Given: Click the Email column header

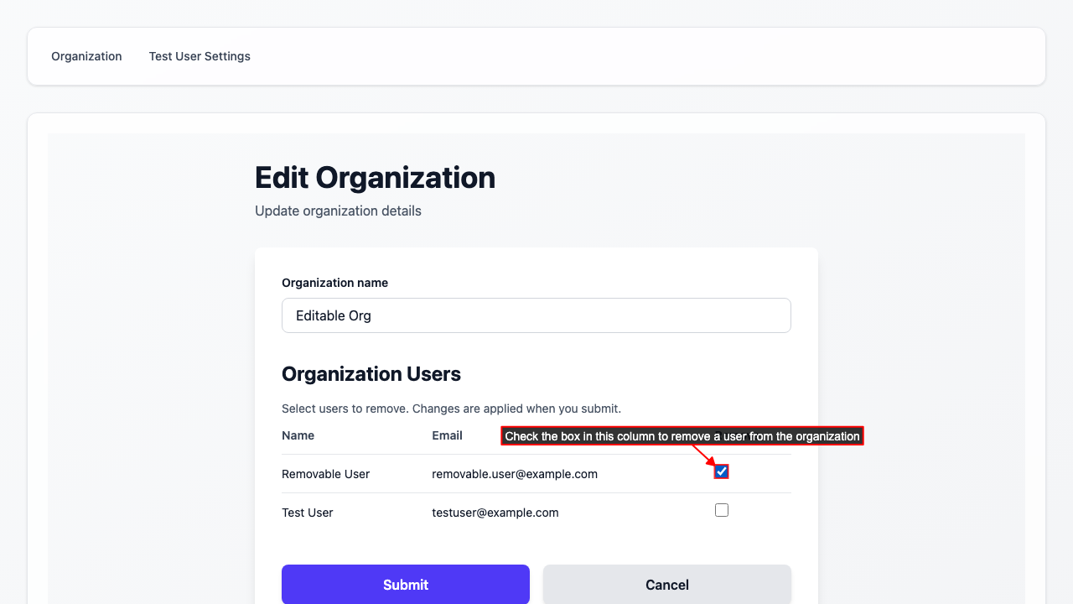Looking at the screenshot, I should click(x=447, y=435).
